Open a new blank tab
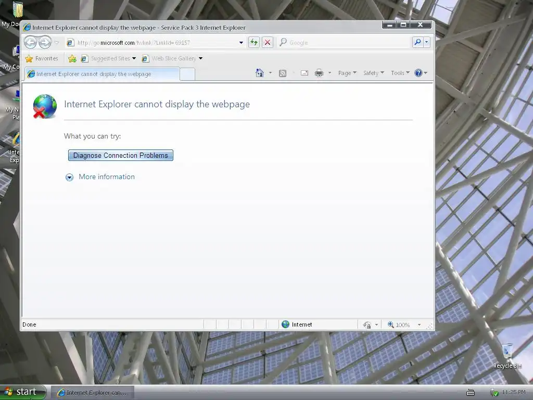Screen dimensions: 533x400 [187, 74]
